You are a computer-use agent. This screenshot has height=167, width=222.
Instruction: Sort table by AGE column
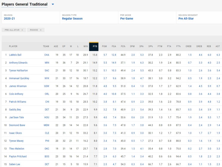pos(56,46)
